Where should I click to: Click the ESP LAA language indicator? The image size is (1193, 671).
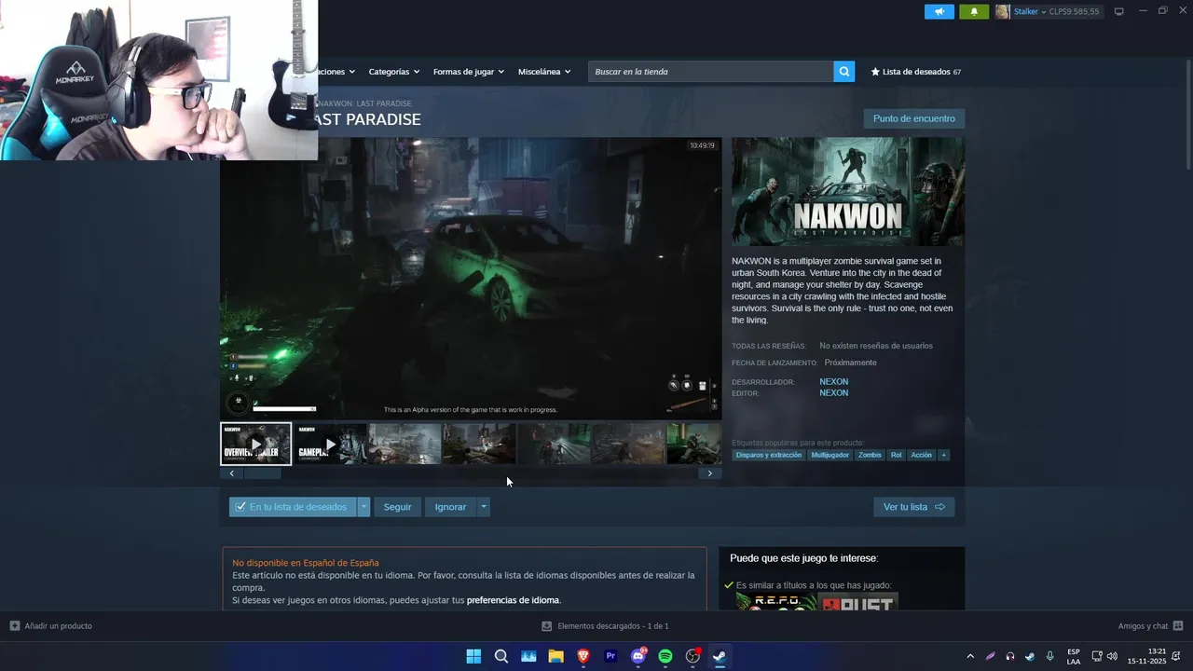point(1074,656)
